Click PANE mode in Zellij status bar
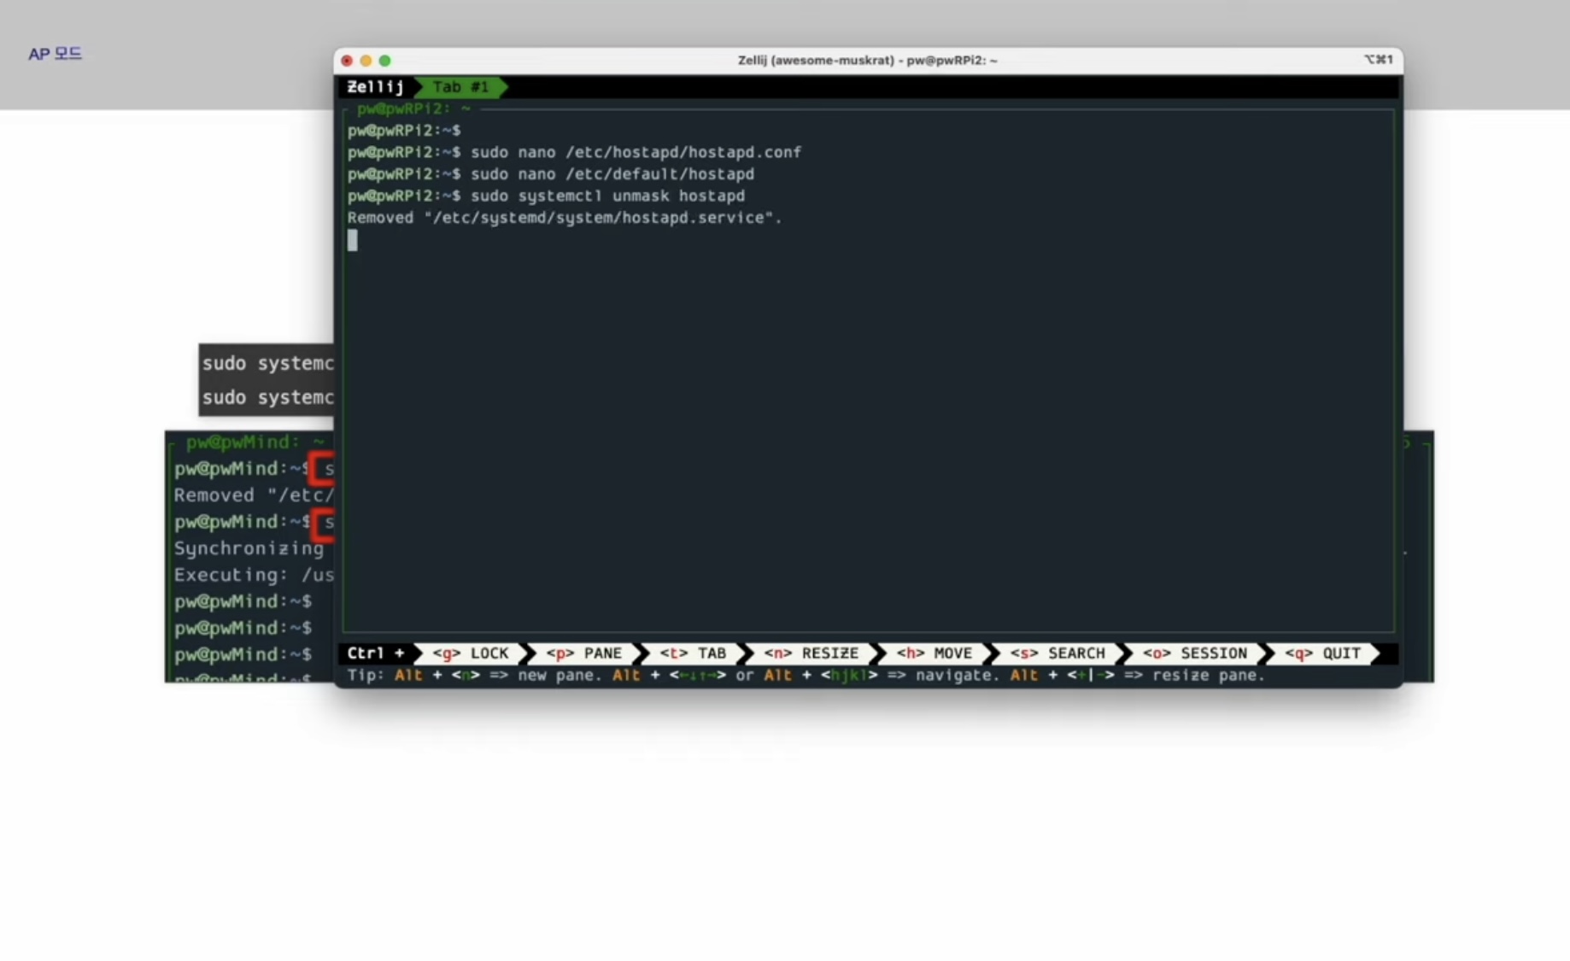 pyautogui.click(x=584, y=653)
